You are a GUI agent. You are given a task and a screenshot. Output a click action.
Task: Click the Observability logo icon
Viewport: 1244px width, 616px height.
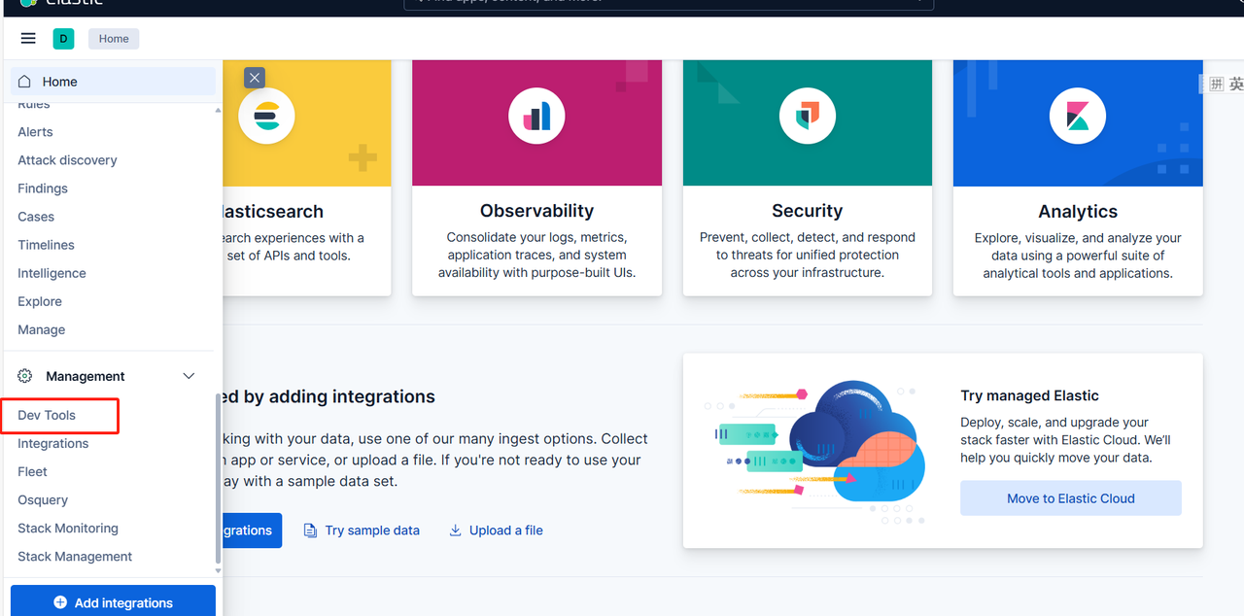[536, 116]
